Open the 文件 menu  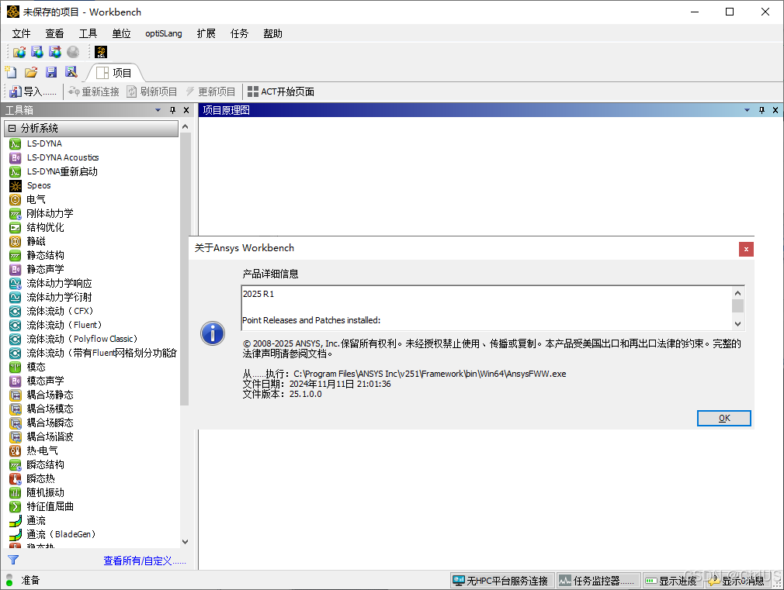click(x=22, y=33)
